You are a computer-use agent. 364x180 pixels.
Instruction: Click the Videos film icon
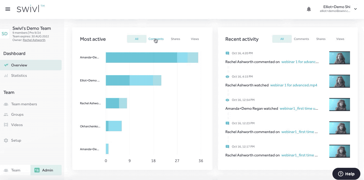6,125
